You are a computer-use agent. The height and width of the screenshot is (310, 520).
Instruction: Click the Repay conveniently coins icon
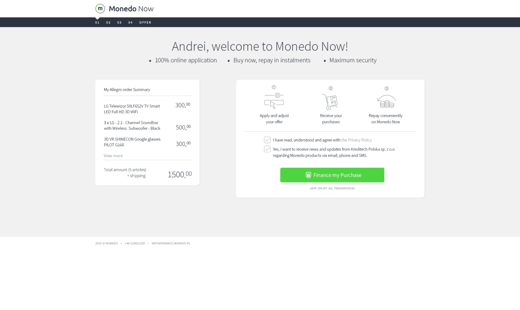(386, 101)
